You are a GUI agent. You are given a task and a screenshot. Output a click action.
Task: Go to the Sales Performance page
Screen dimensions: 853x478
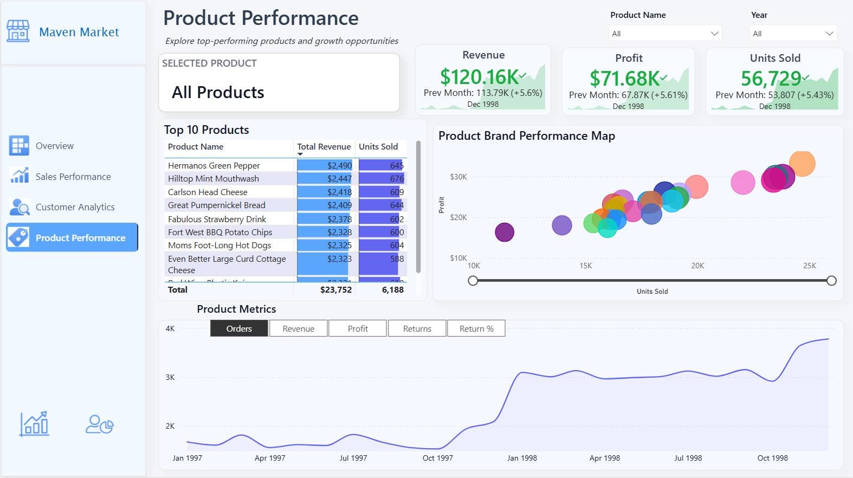pos(73,177)
